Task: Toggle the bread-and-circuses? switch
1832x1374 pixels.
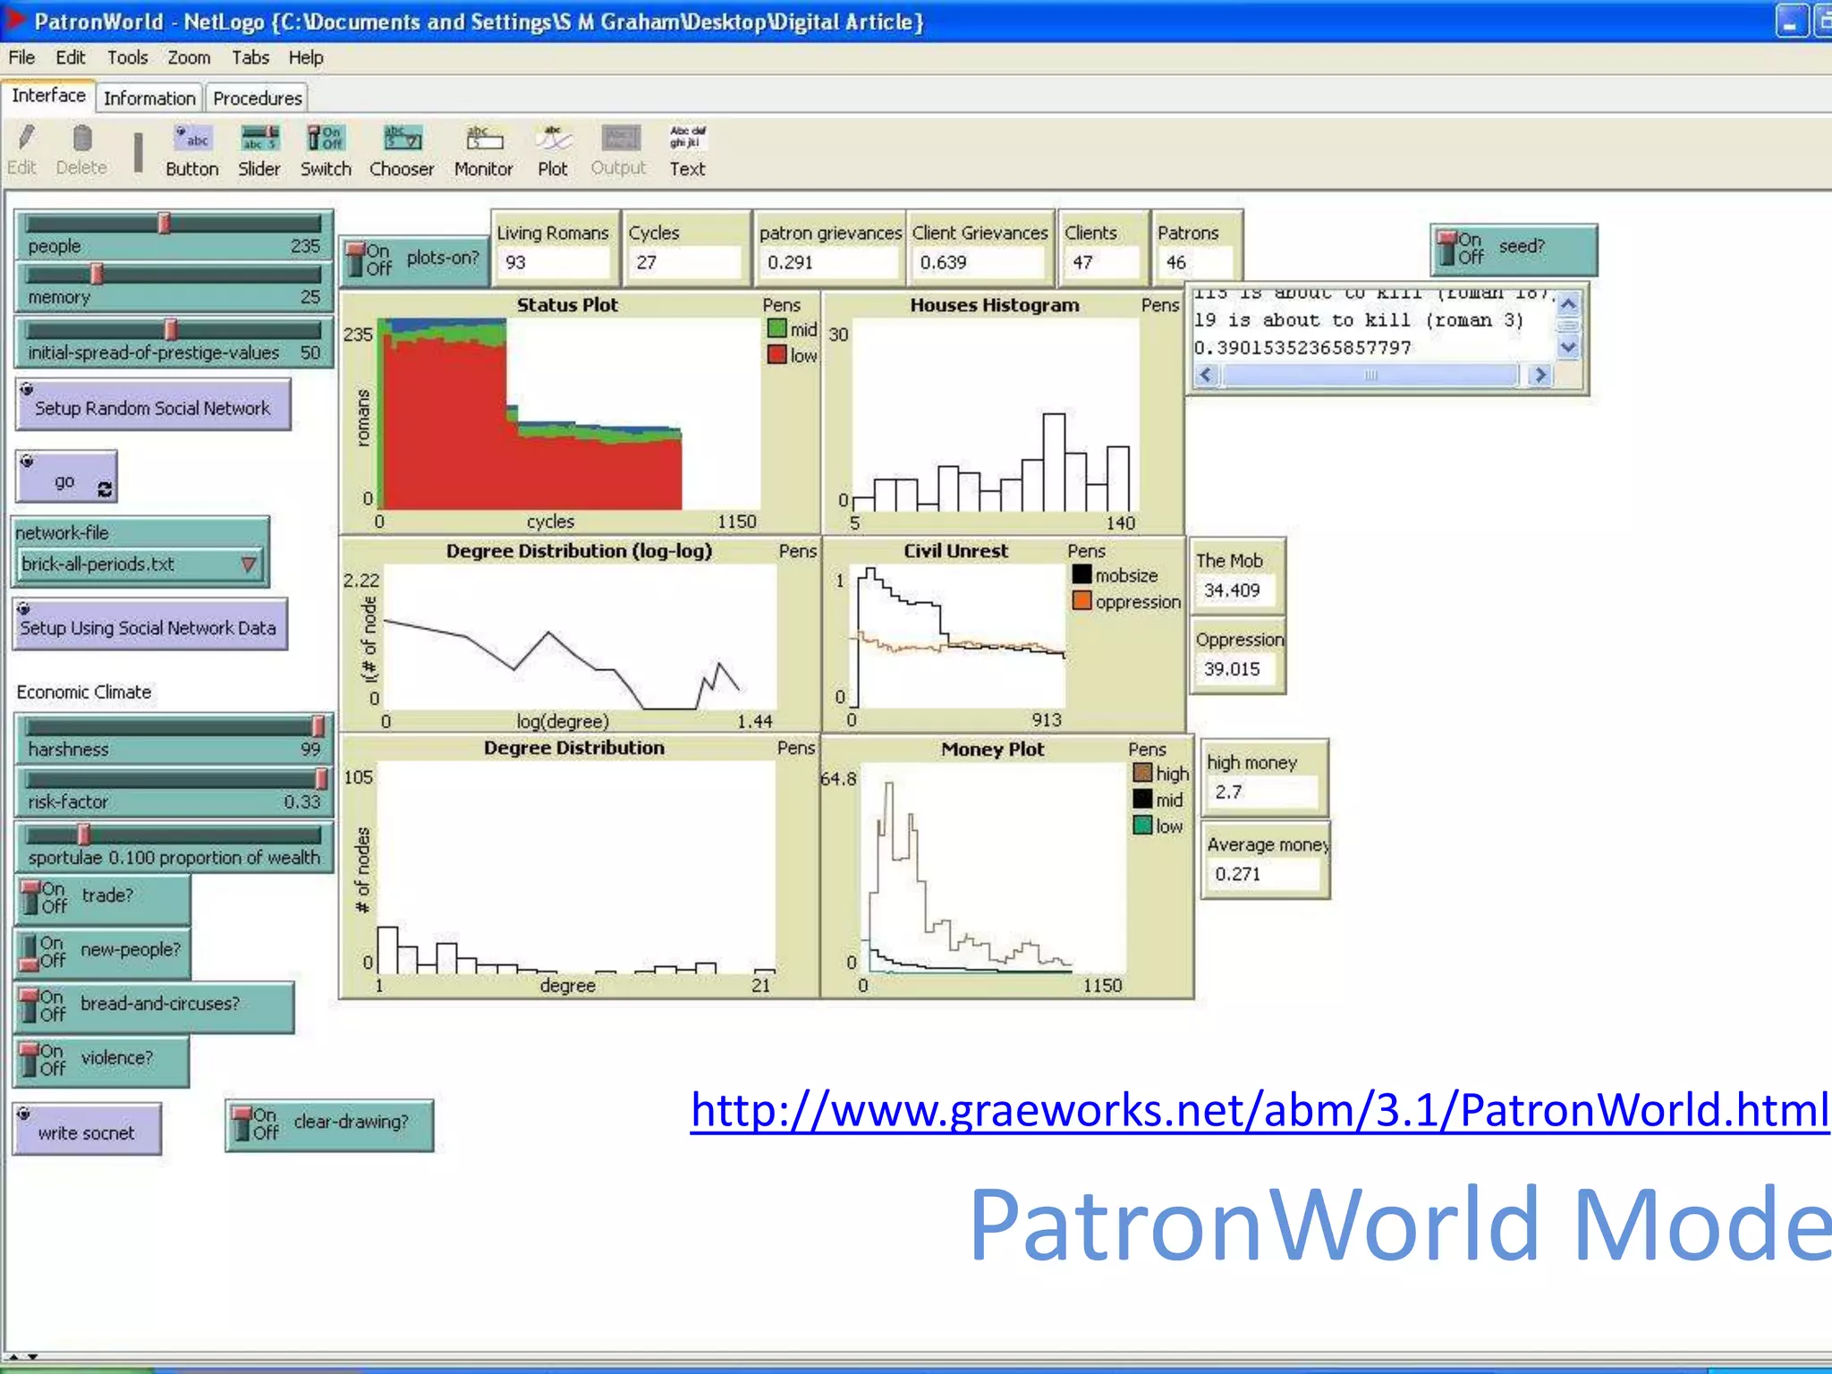Action: tap(154, 1006)
